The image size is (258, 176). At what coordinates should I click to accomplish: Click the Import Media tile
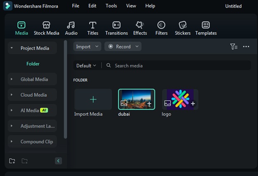click(93, 100)
